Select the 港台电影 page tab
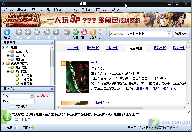 tap(136, 48)
